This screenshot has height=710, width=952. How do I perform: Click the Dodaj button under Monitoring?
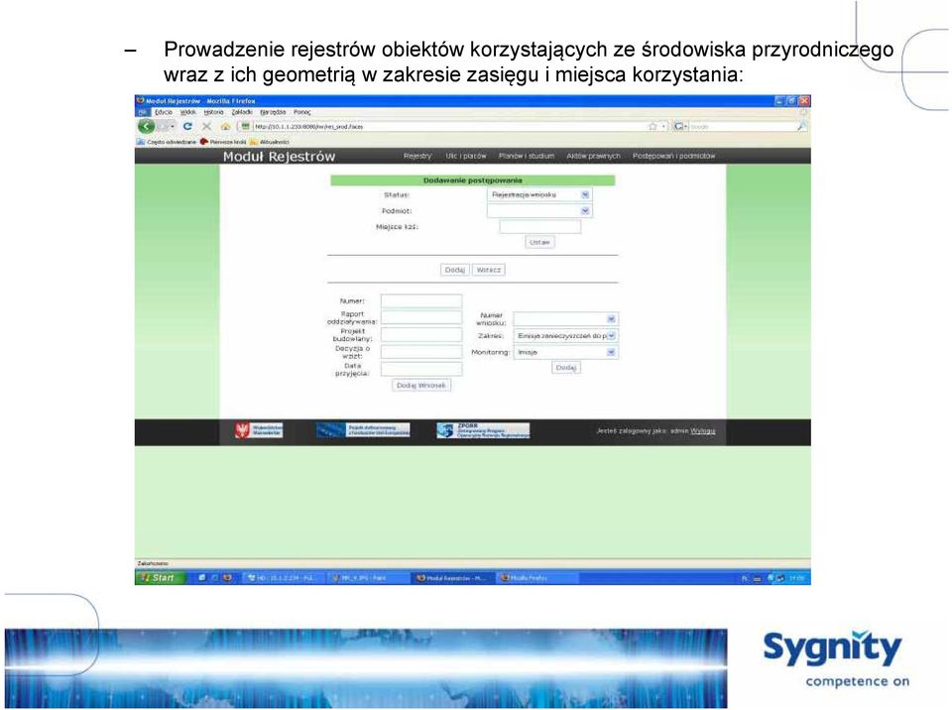[x=566, y=368]
